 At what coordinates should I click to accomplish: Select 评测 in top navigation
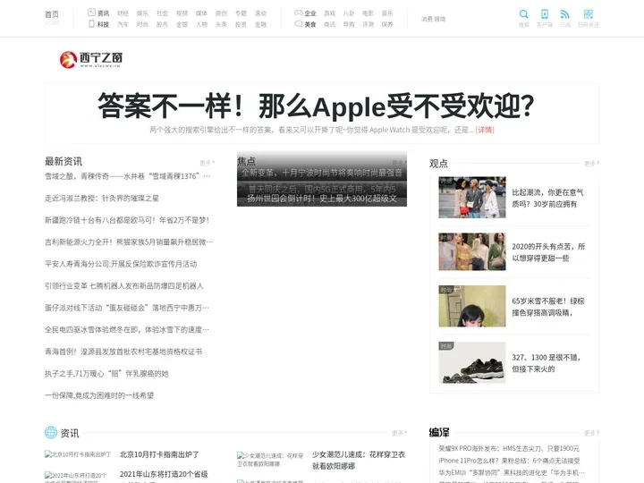[x=368, y=25]
